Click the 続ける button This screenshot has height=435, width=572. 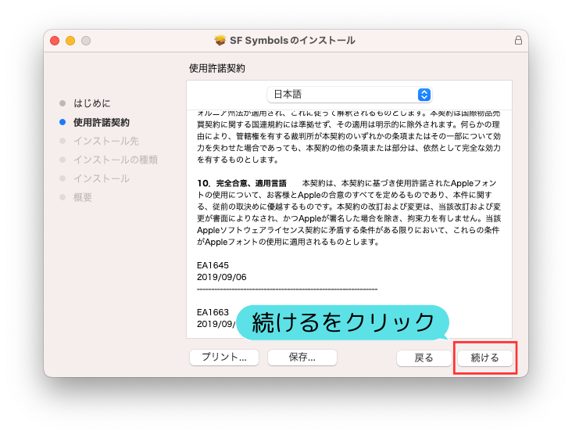coord(484,358)
